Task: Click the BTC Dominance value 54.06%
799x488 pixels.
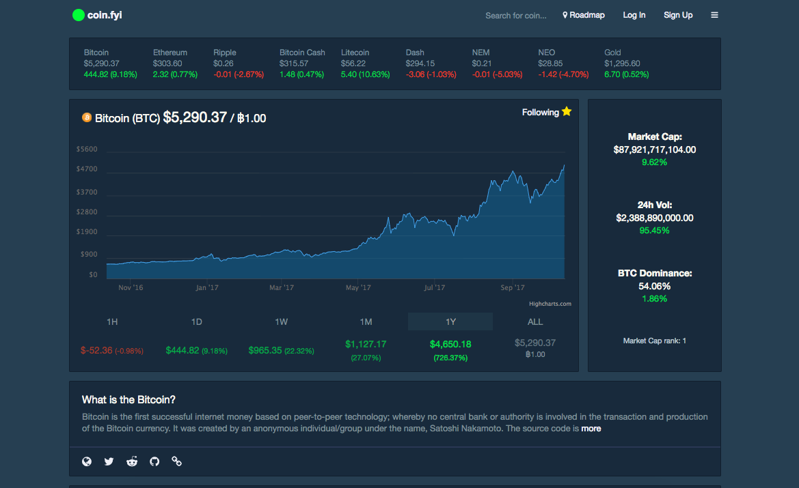Action: 655,286
